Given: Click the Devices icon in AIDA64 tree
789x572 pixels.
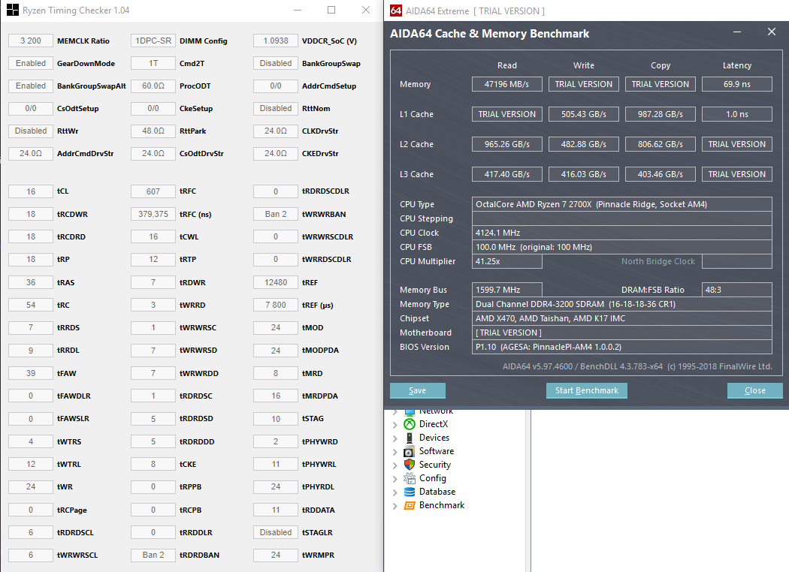Looking at the screenshot, I should coord(410,438).
